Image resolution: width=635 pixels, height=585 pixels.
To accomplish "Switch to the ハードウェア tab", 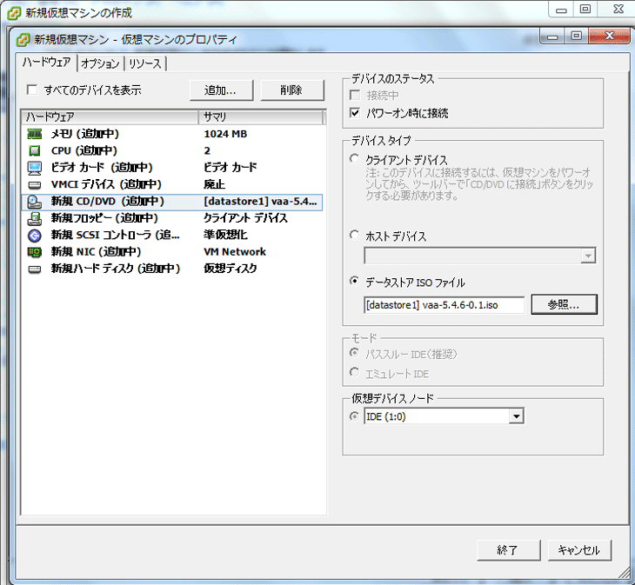I will point(47,63).
